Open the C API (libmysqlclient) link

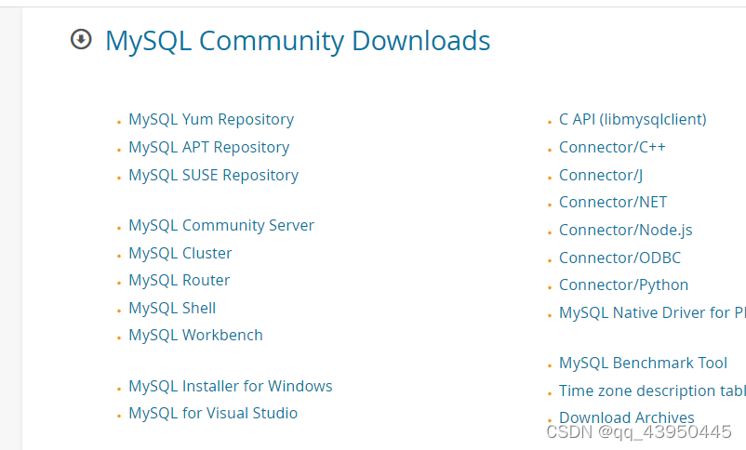[x=633, y=119]
